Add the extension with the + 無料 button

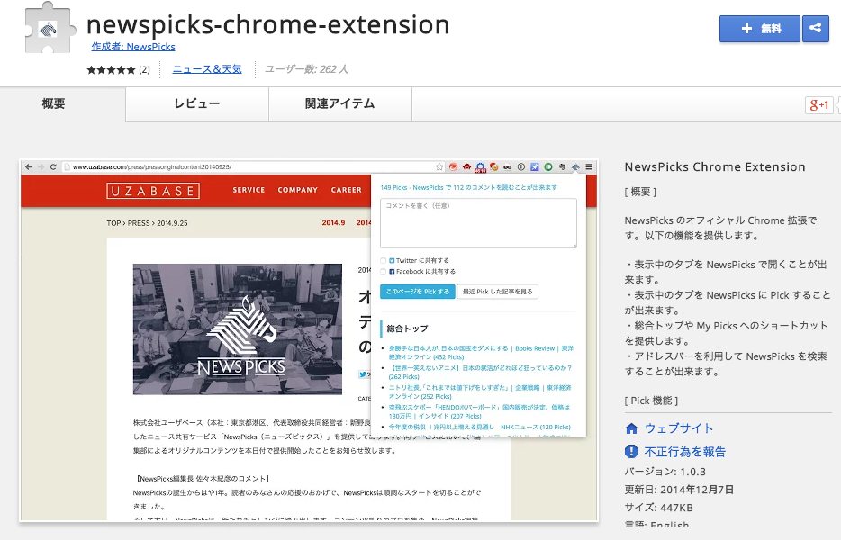coord(759,29)
